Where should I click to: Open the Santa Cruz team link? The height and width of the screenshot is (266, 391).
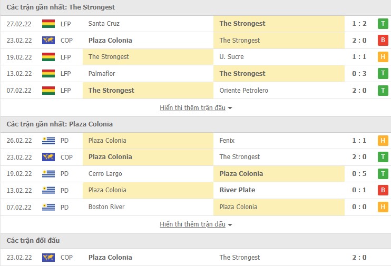coord(104,24)
